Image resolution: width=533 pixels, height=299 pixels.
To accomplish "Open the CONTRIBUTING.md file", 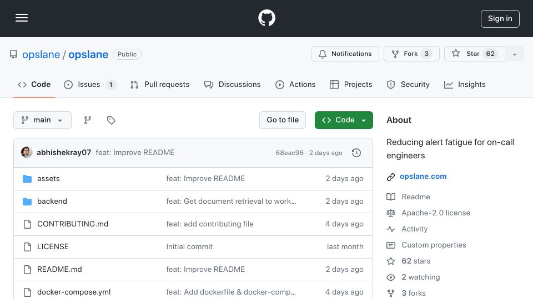I will (x=73, y=224).
